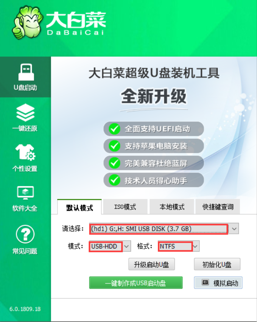Click the 常见问题 question mark icon
This screenshot has height=322, width=257.
(x=25, y=234)
